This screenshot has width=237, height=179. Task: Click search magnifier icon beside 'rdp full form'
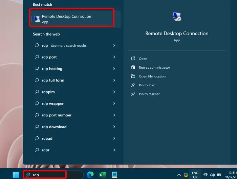(37, 80)
